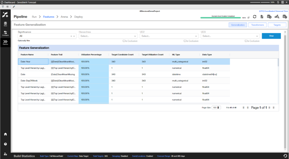Switch to the Transformers tab
Viewport: 289px width, 159px height.
257,25
